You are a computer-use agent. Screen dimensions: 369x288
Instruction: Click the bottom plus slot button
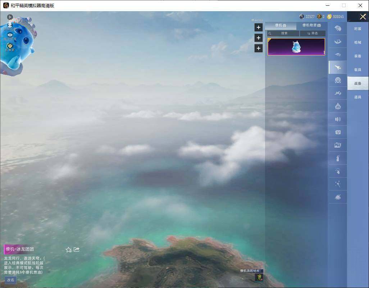[258, 48]
